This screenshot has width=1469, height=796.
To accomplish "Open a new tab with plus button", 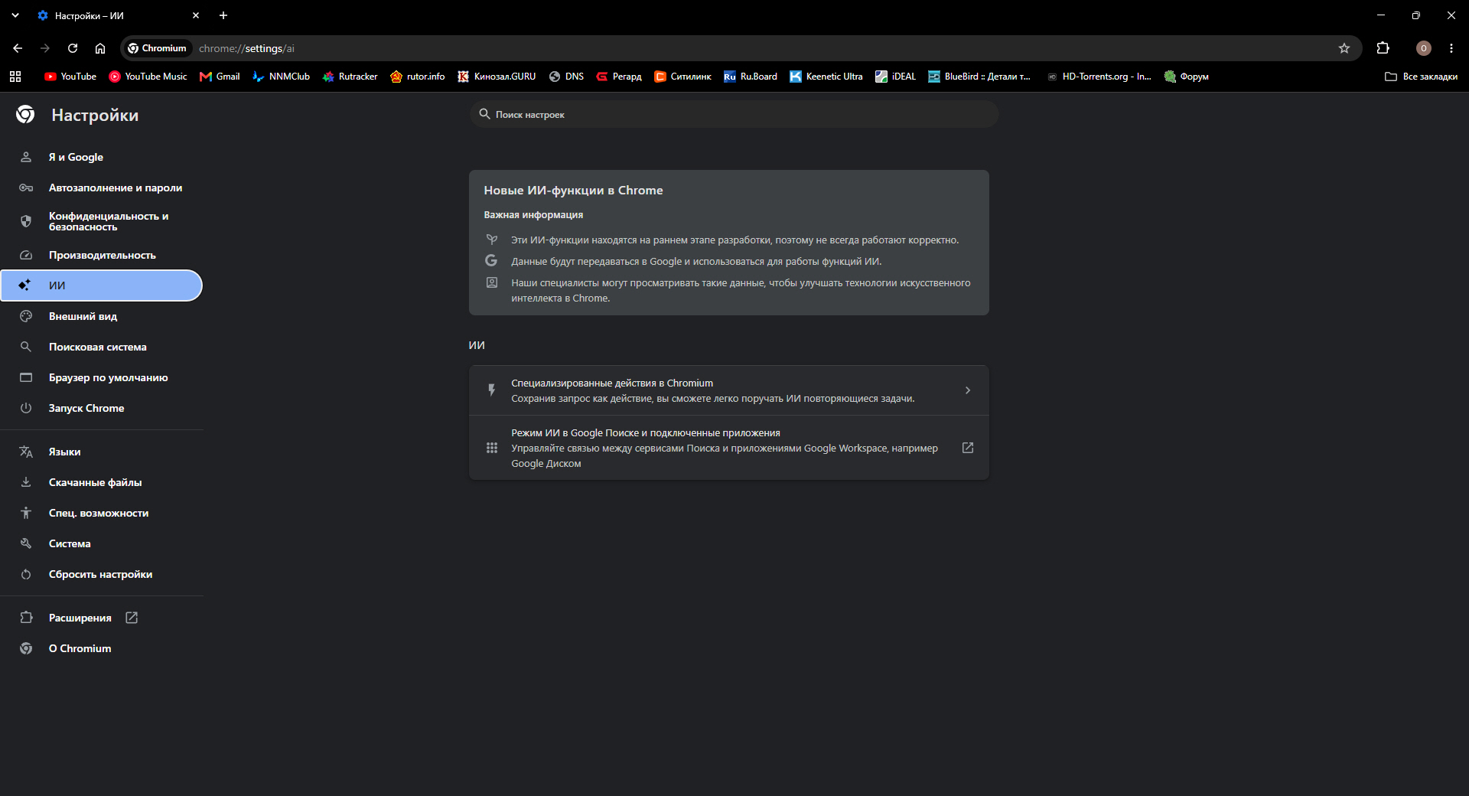I will click(223, 15).
